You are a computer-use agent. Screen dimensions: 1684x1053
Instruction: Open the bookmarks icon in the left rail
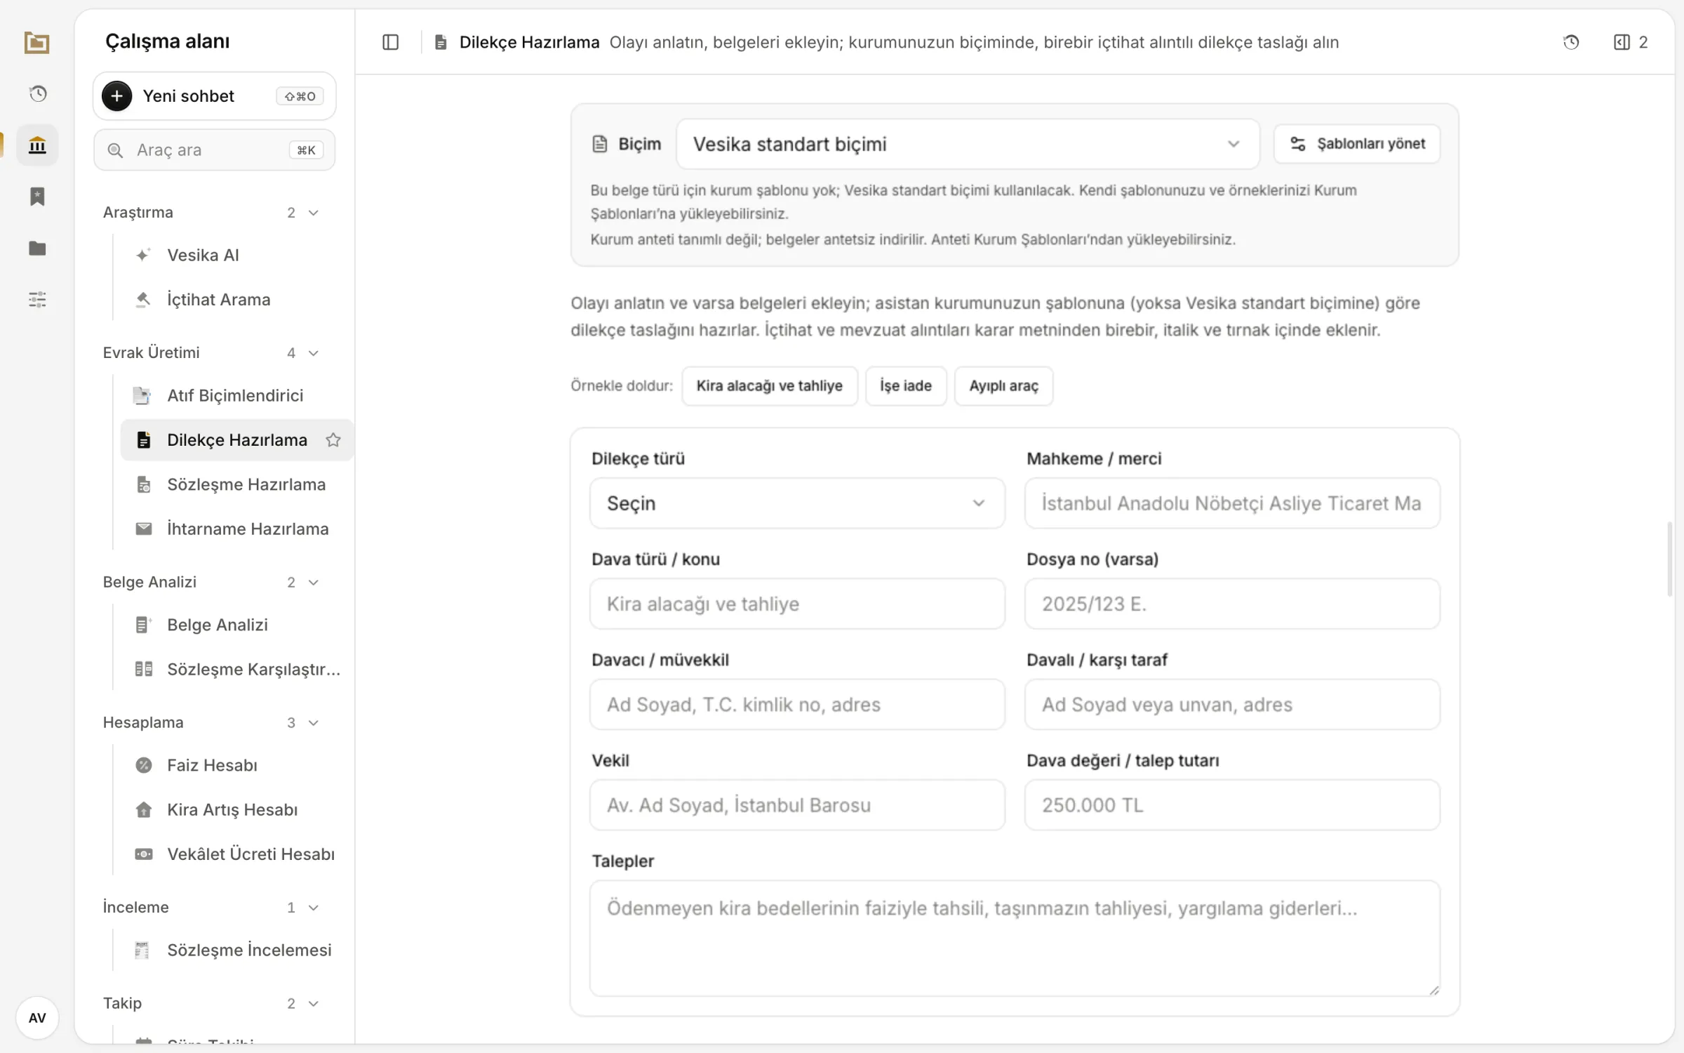pos(37,197)
